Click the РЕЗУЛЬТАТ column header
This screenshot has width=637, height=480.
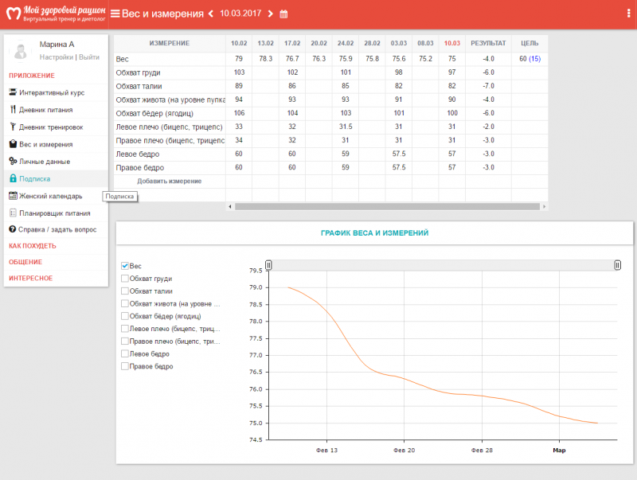click(x=488, y=43)
